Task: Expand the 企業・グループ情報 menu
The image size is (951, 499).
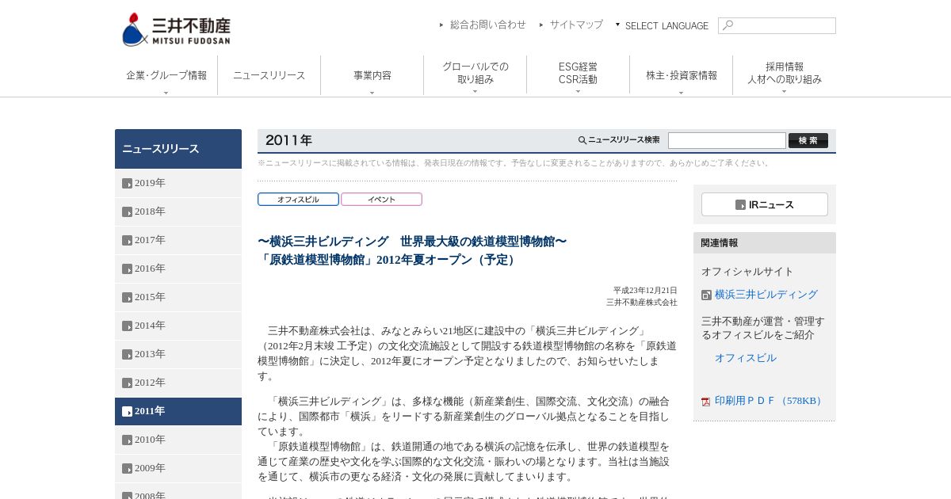Action: pyautogui.click(x=166, y=76)
